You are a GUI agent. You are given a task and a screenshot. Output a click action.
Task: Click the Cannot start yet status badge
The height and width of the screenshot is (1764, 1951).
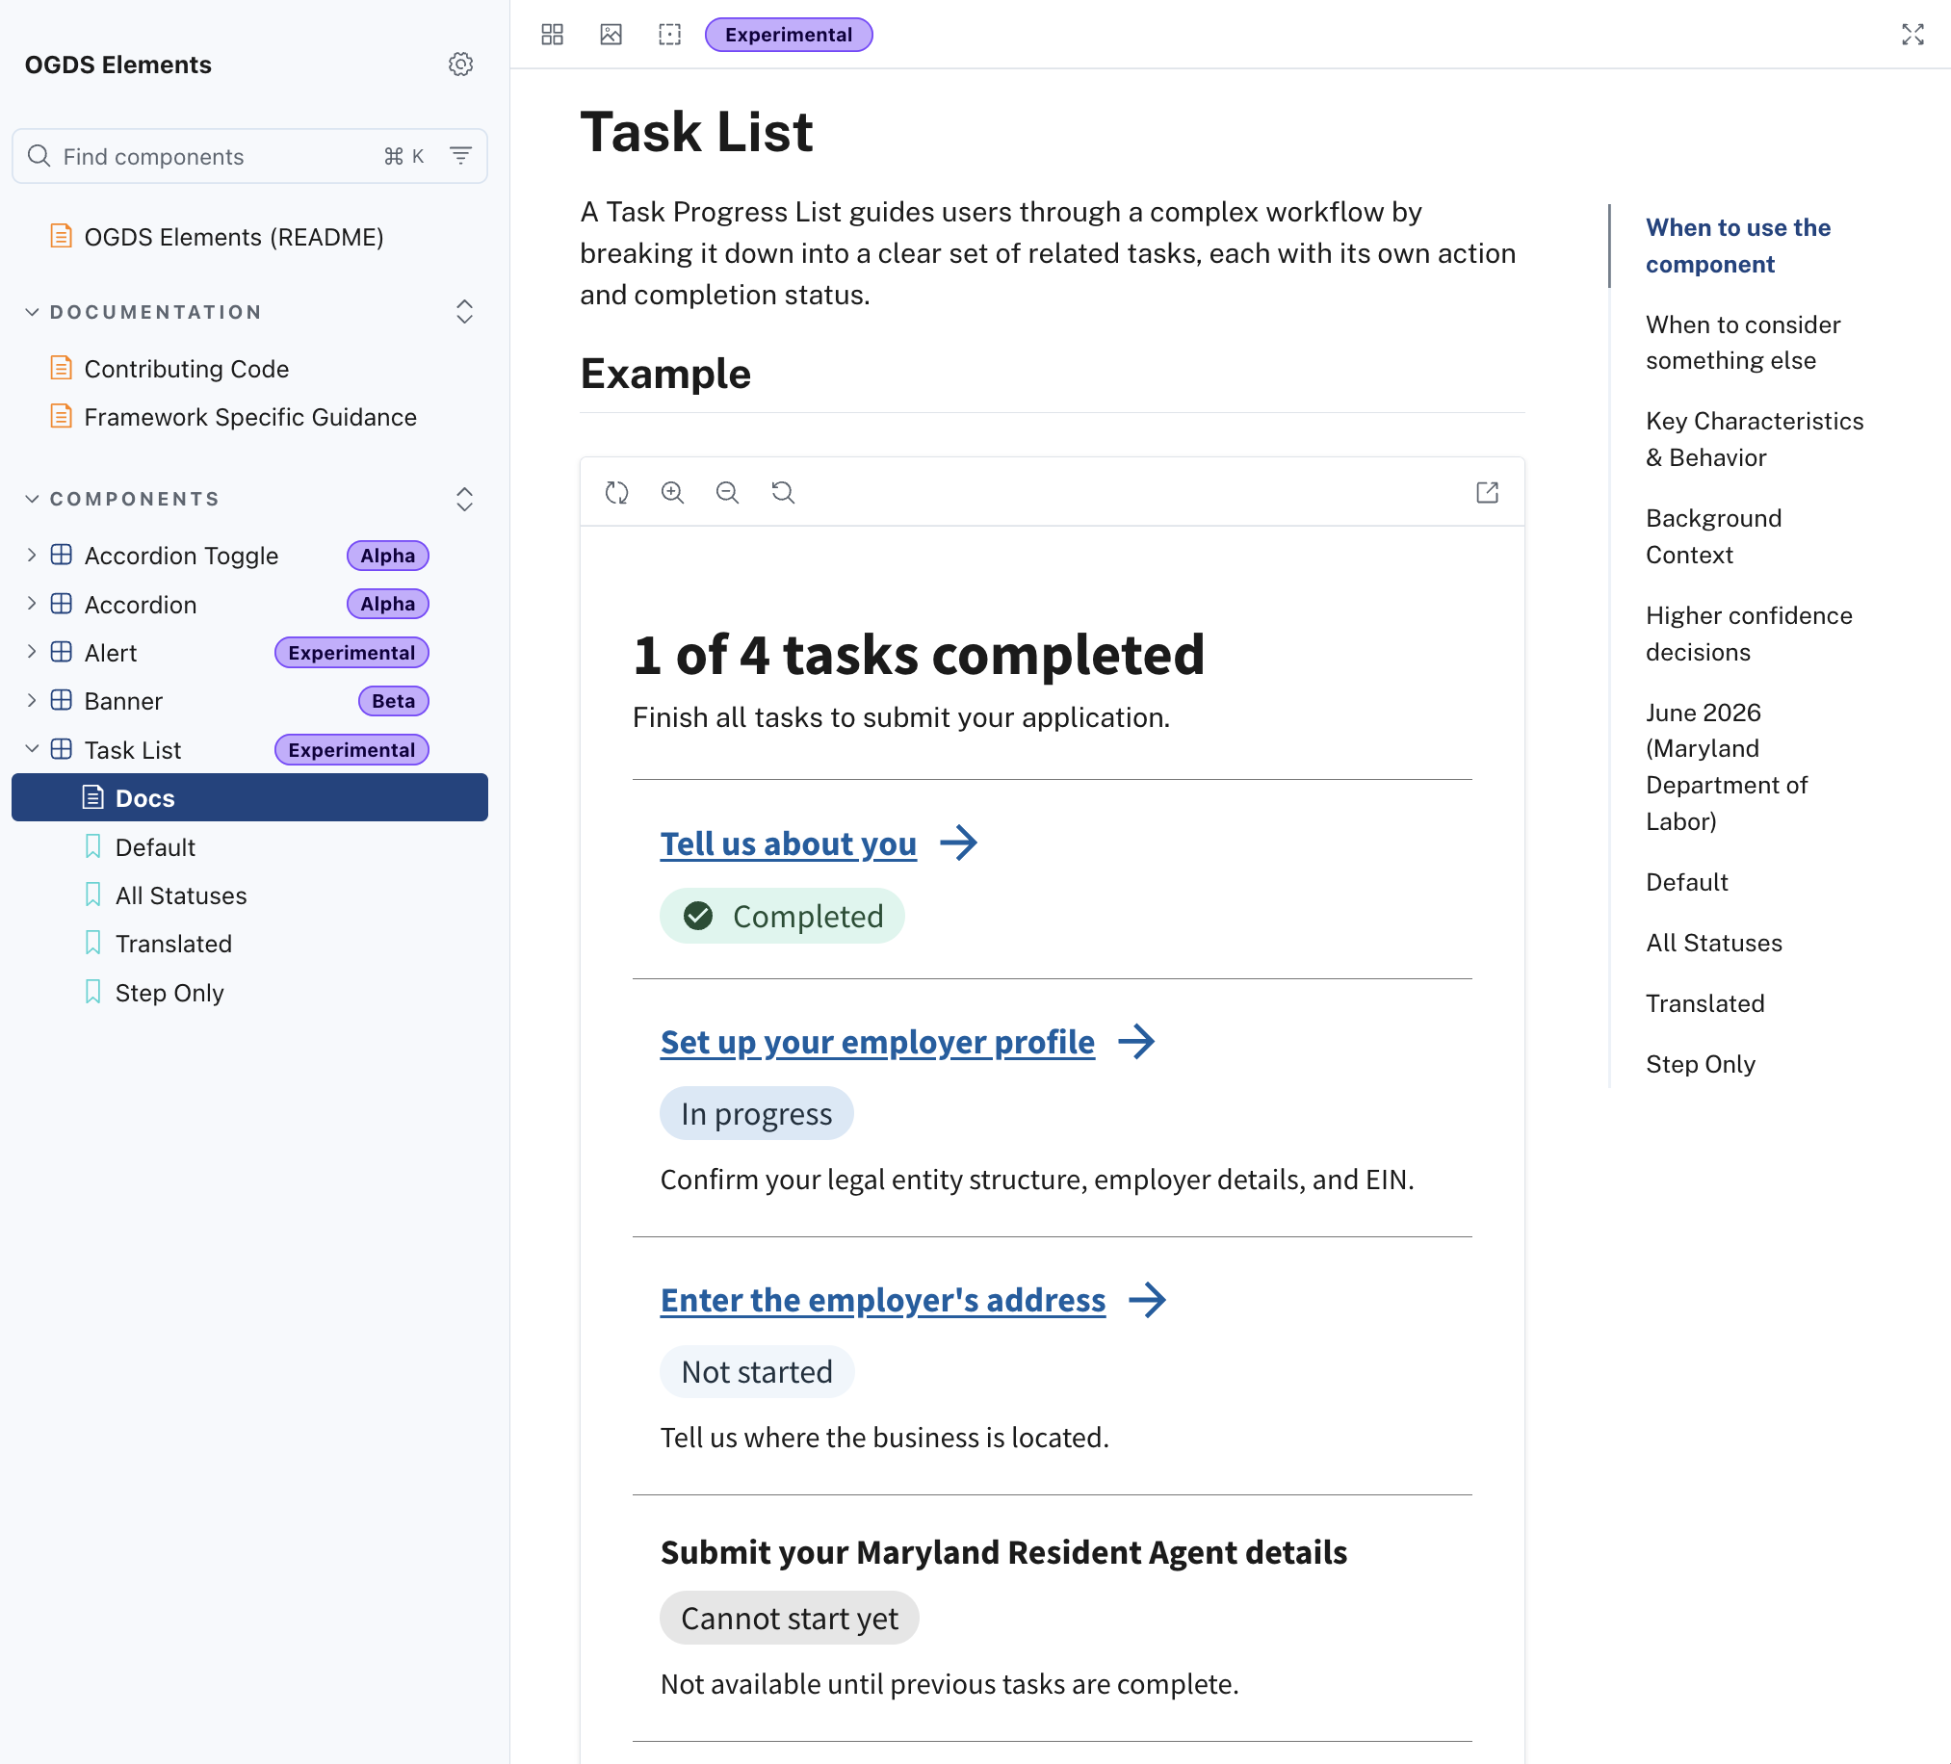(x=789, y=1617)
